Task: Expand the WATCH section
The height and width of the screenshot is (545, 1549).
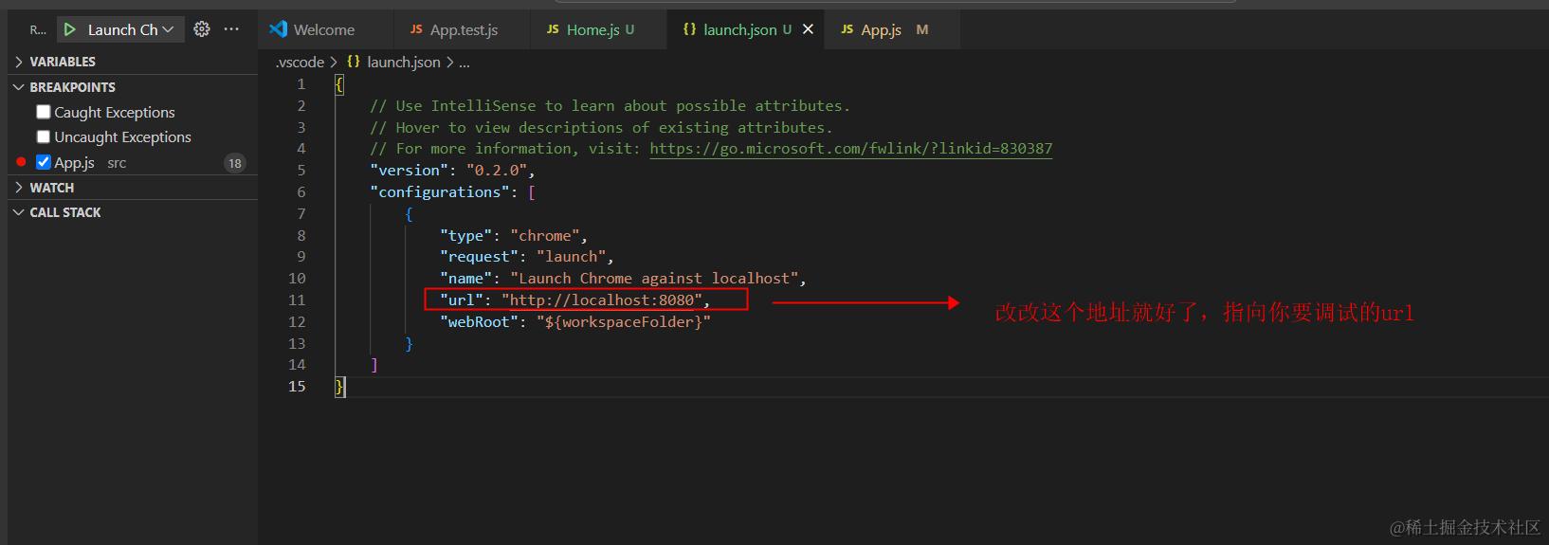Action: (x=133, y=188)
